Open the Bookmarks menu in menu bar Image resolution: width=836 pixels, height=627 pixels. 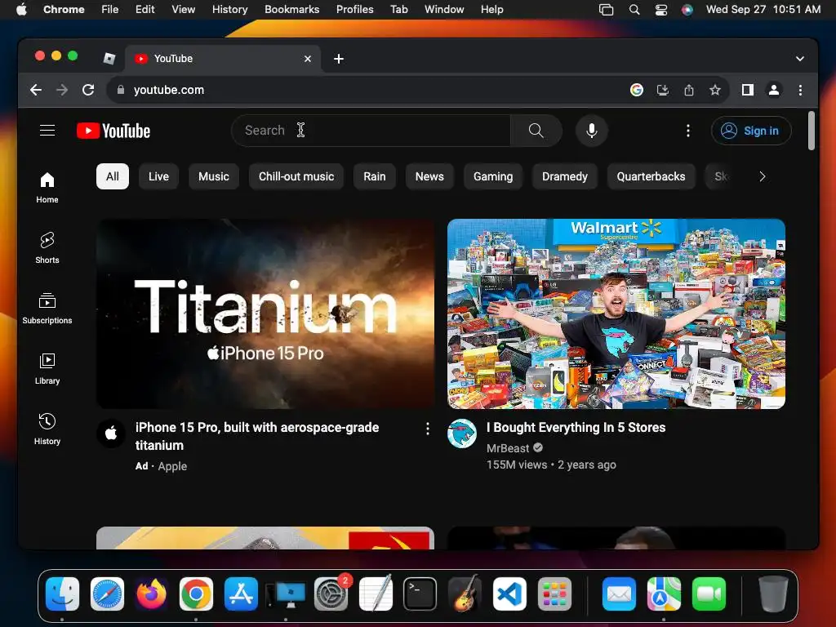point(291,10)
